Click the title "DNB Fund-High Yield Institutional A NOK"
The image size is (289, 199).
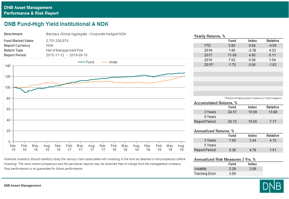click(56, 24)
